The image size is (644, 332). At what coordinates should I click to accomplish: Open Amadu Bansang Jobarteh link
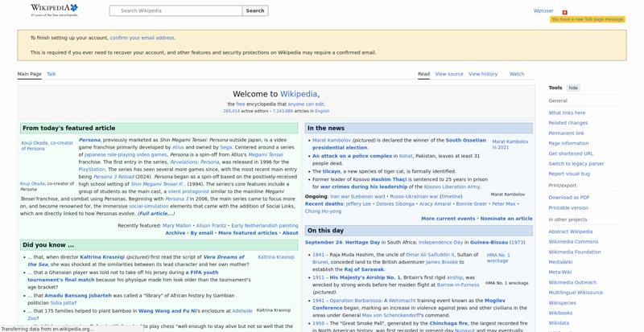pos(78,296)
